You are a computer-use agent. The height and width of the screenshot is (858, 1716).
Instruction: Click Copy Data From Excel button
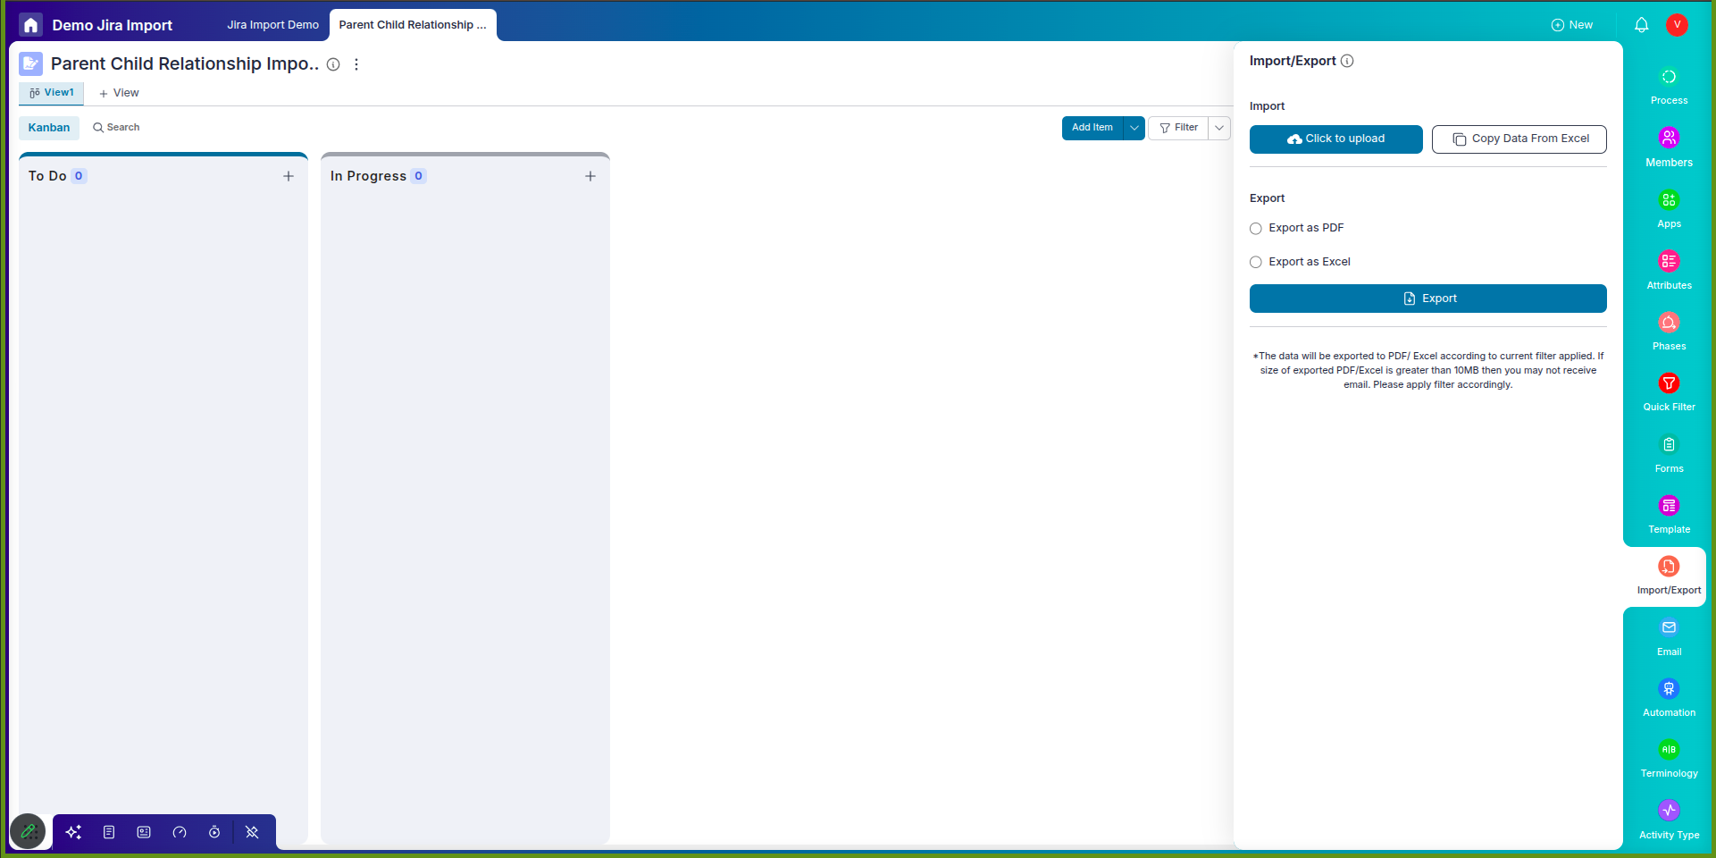click(x=1519, y=139)
